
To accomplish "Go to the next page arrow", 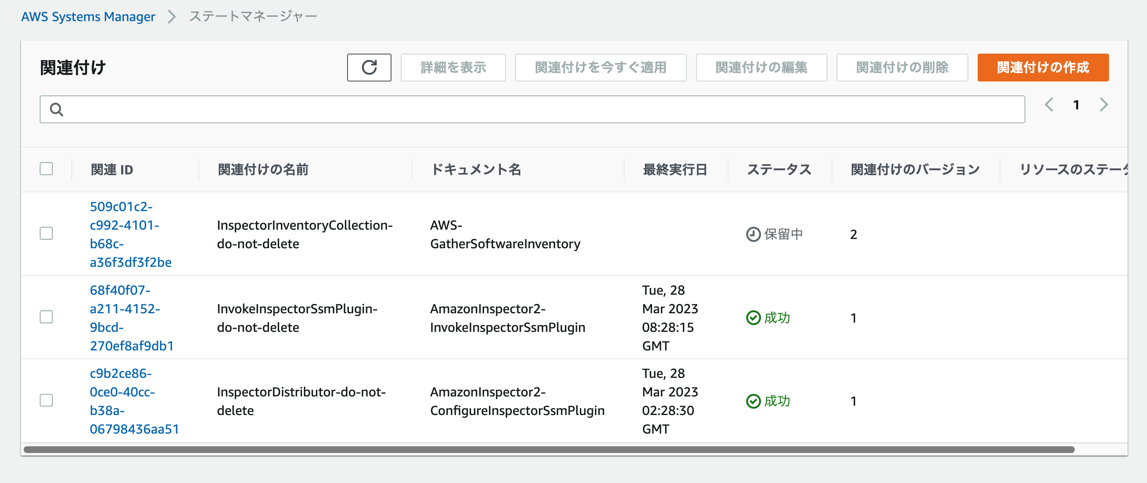I will pos(1104,105).
